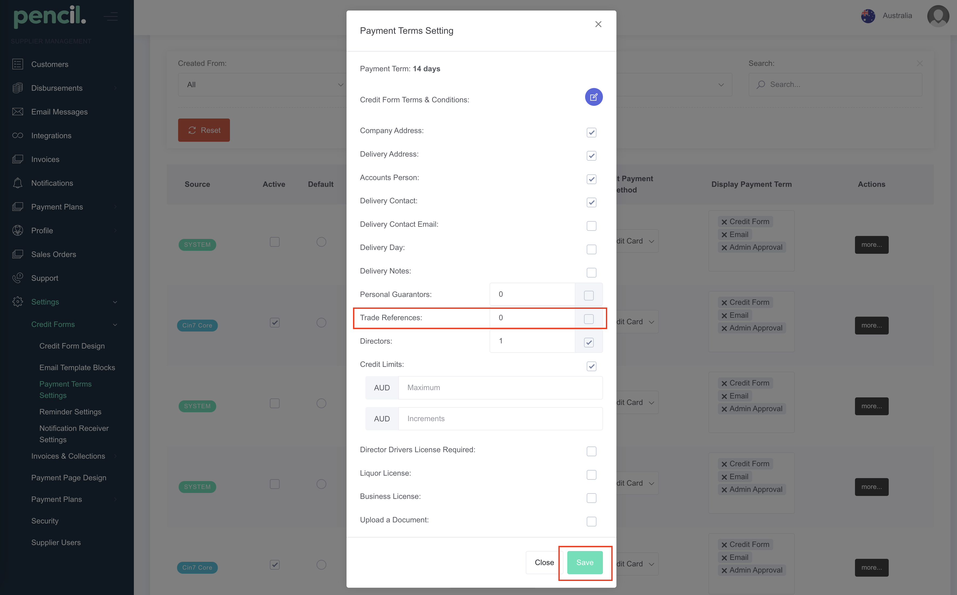957x595 pixels.
Task: Uncheck the Delivery Address checkbox
Action: click(x=591, y=156)
